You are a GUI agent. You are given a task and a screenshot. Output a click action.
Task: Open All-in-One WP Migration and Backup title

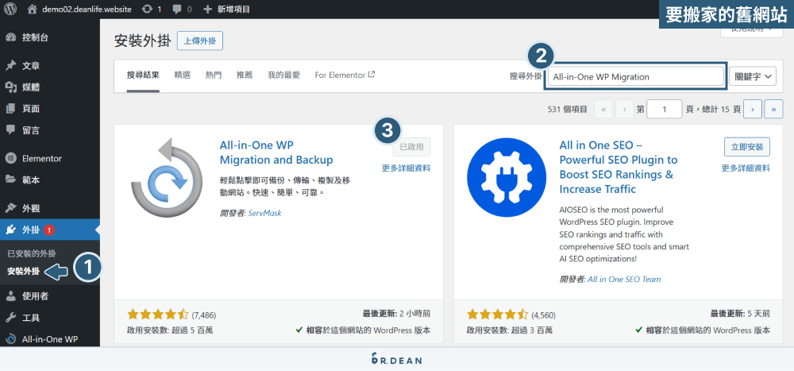(276, 153)
